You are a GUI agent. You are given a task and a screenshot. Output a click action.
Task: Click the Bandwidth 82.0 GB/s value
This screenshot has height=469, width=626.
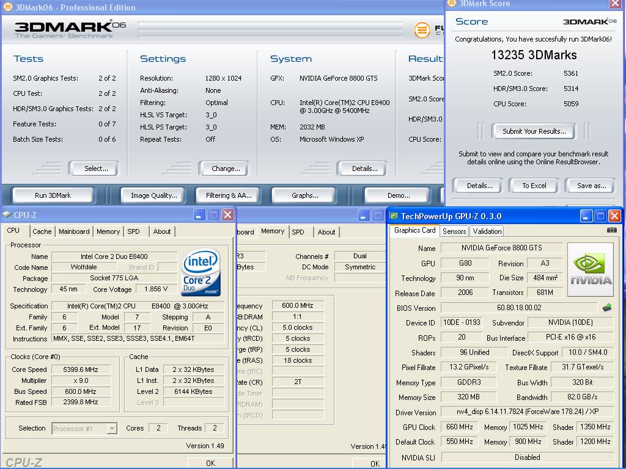coord(583,397)
